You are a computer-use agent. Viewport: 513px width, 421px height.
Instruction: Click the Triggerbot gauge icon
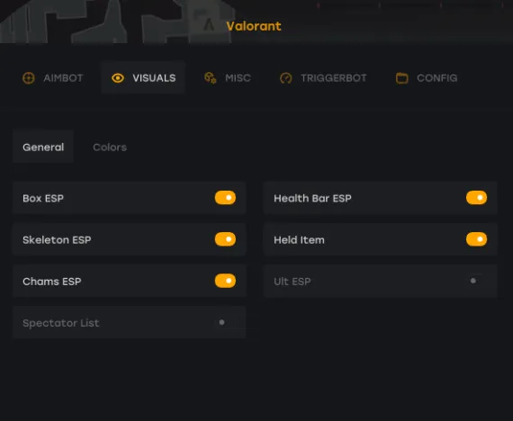pyautogui.click(x=286, y=78)
